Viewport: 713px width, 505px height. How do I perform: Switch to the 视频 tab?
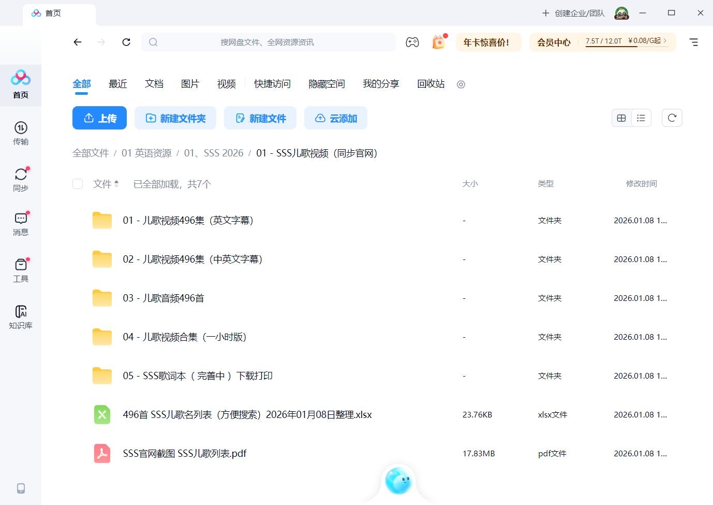[x=226, y=84]
